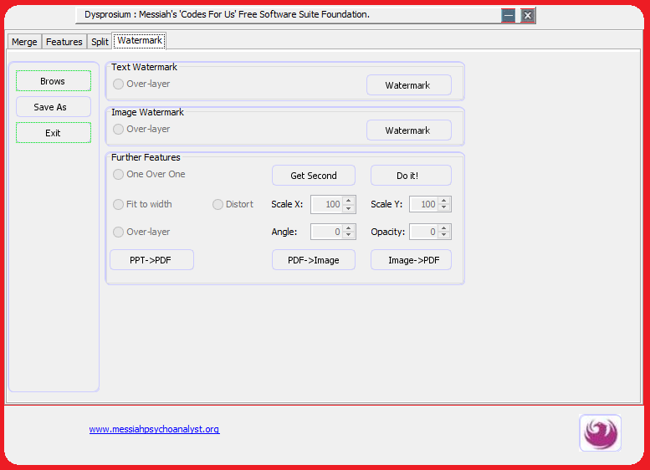Viewport: 650px width, 470px height.
Task: Click the Opacity value field
Action: [x=423, y=232]
